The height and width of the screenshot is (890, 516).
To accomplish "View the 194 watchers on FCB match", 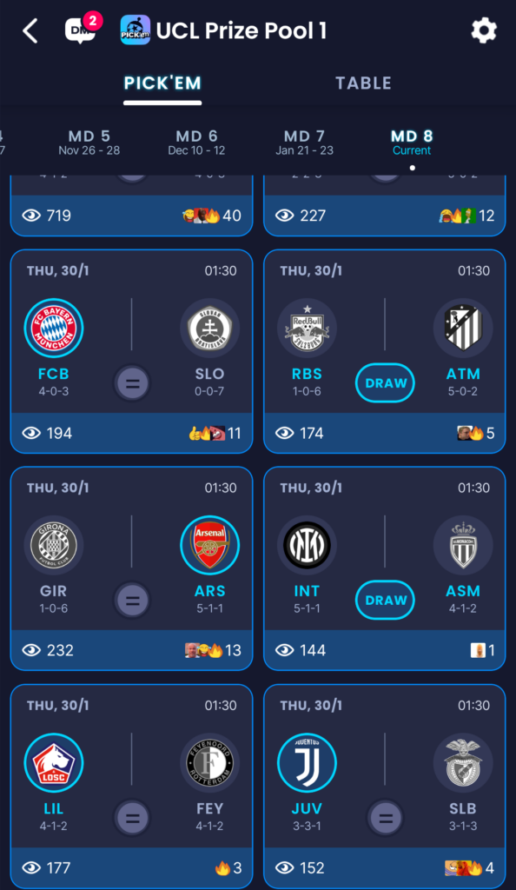I will click(x=47, y=433).
